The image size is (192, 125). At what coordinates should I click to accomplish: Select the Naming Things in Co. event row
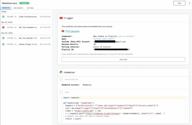coord(26,44)
